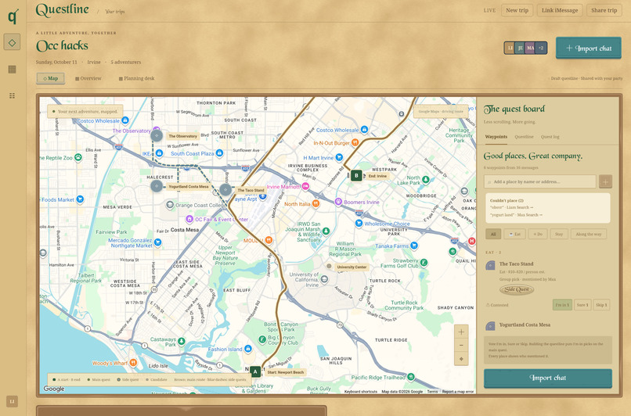
Task: Vote "I'm in" for The Taco Stand
Action: (x=562, y=305)
